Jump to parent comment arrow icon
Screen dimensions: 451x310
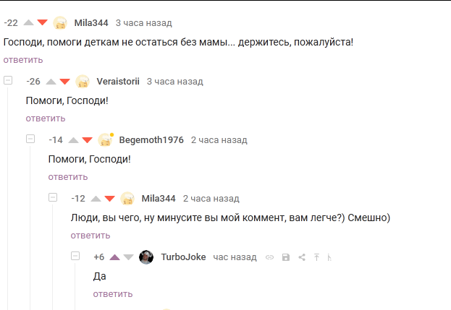(316, 257)
